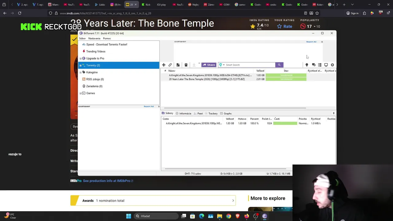This screenshot has width=393, height=221.
Task: Click Report Ad link in sidebar panel
Action: 149,107
